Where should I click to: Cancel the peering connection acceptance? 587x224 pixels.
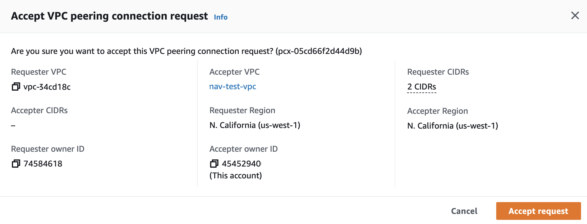(x=464, y=211)
